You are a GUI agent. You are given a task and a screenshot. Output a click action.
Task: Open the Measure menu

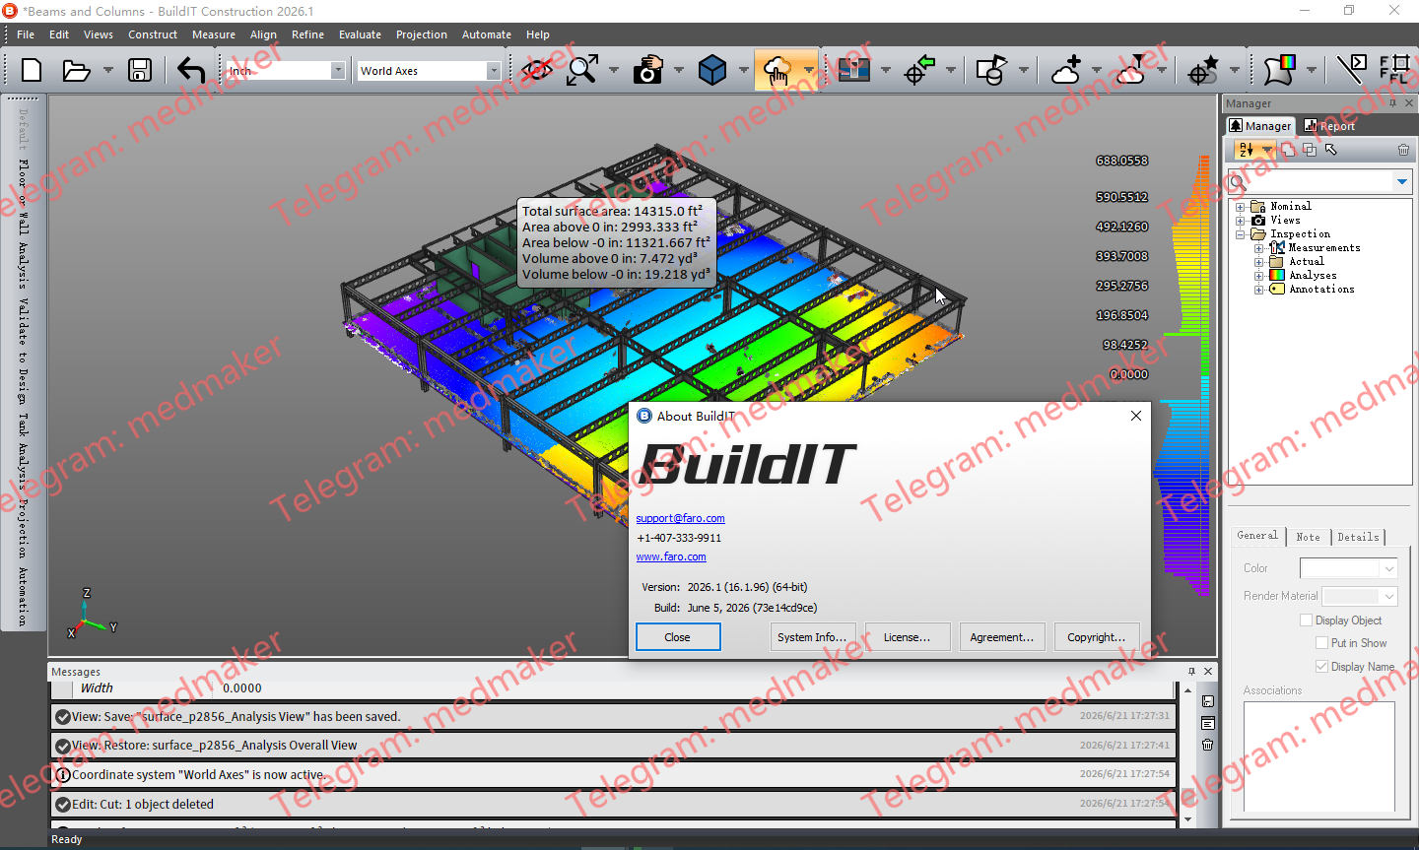(214, 34)
